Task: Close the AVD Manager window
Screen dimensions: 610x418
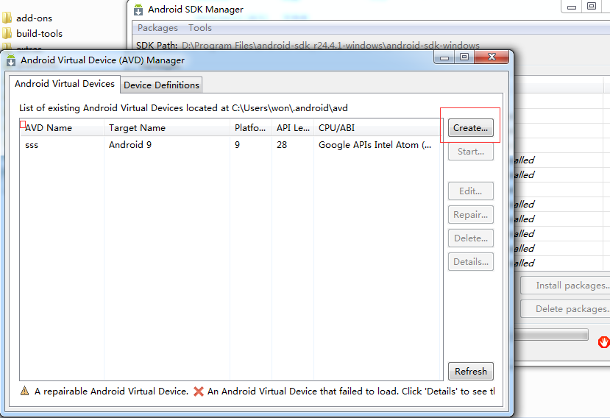Action: [492, 57]
